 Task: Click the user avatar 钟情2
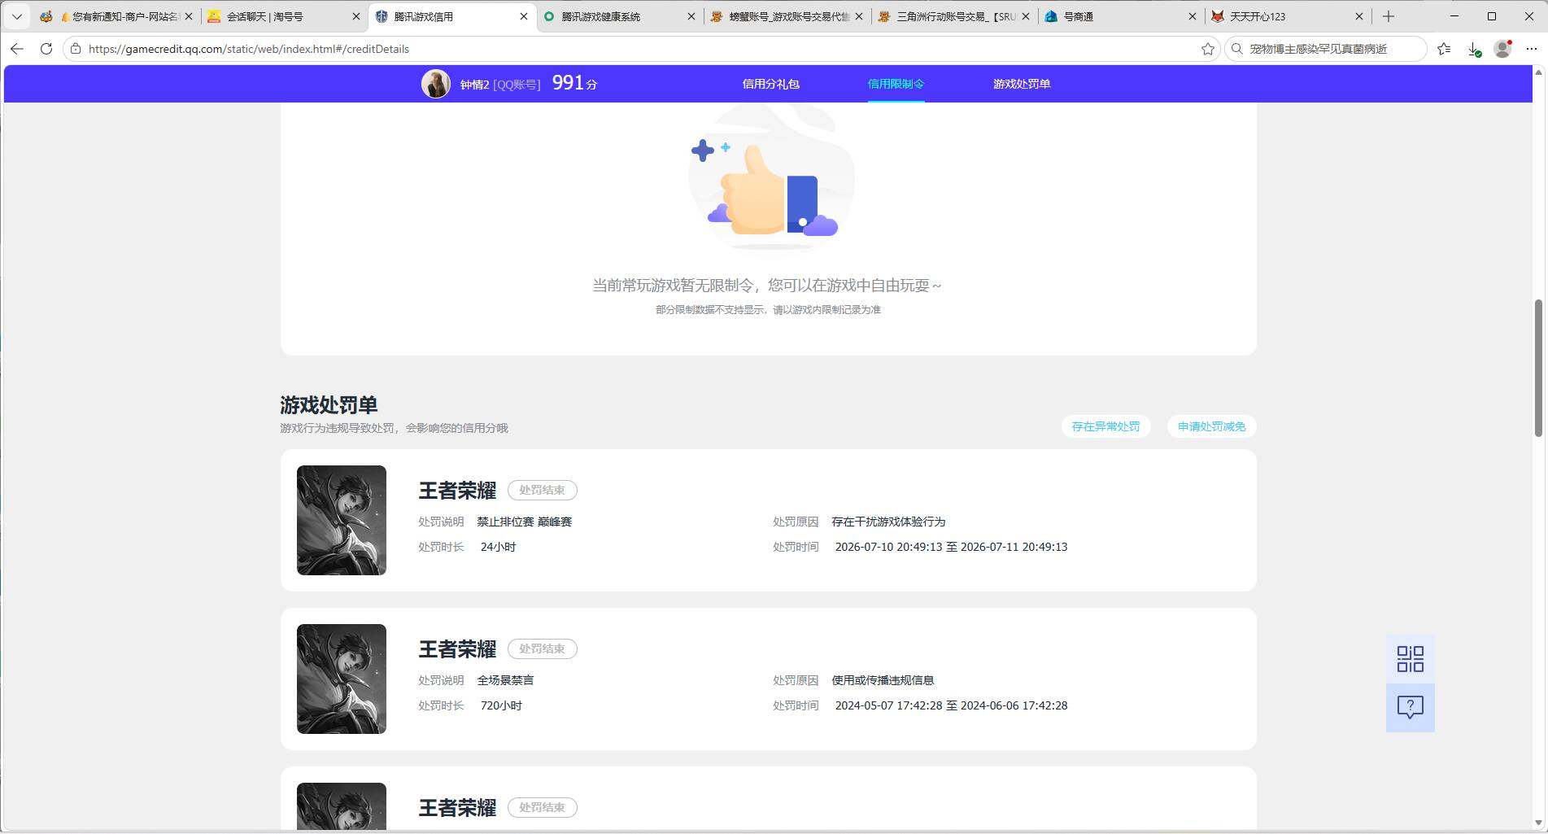click(x=436, y=84)
